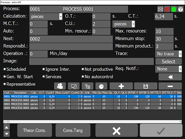The width and height of the screenshot is (185, 139).
Task: Open the Req. Notif. None dropdown
Action: pyautogui.click(x=169, y=69)
